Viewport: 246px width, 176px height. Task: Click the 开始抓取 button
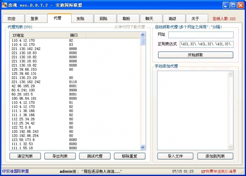(x=196, y=55)
